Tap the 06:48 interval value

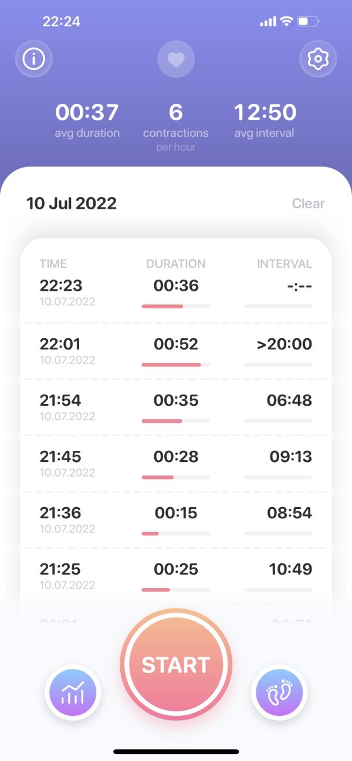tap(289, 400)
